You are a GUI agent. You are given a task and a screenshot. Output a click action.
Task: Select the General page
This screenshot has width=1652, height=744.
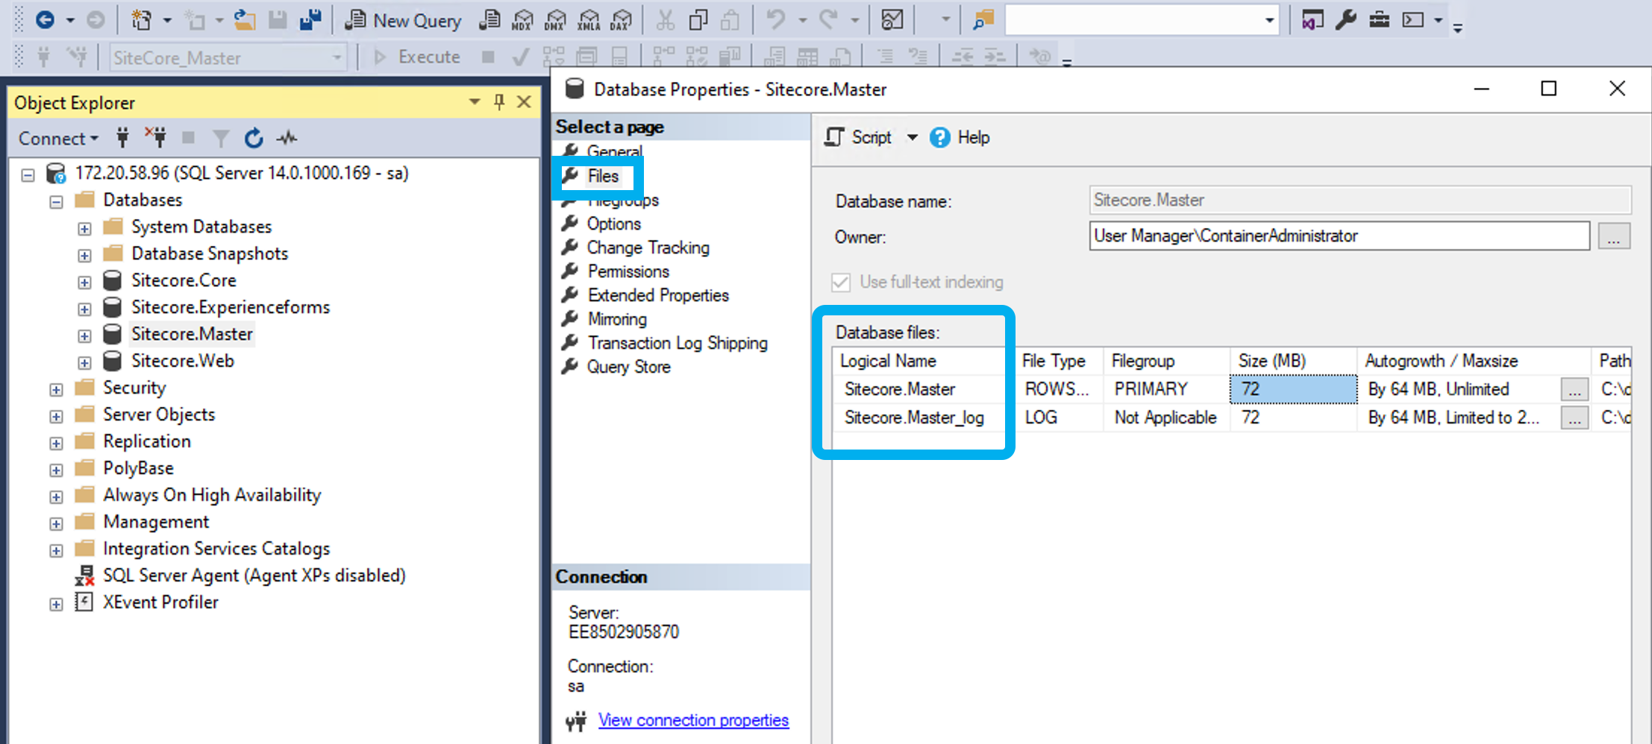(x=614, y=151)
